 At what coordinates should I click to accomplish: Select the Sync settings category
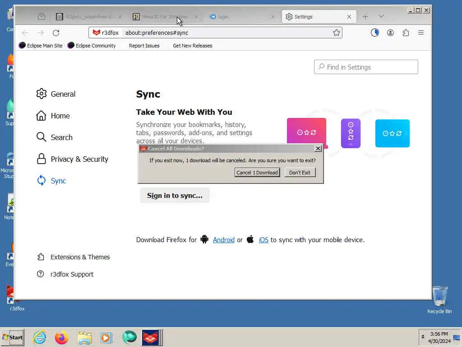(x=51, y=181)
